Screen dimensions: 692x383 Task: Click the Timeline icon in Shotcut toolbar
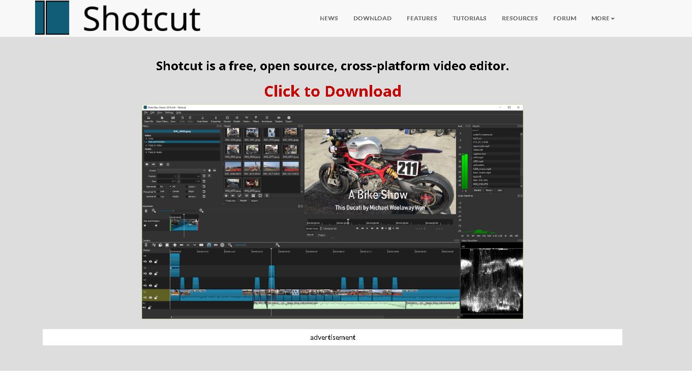point(279,119)
